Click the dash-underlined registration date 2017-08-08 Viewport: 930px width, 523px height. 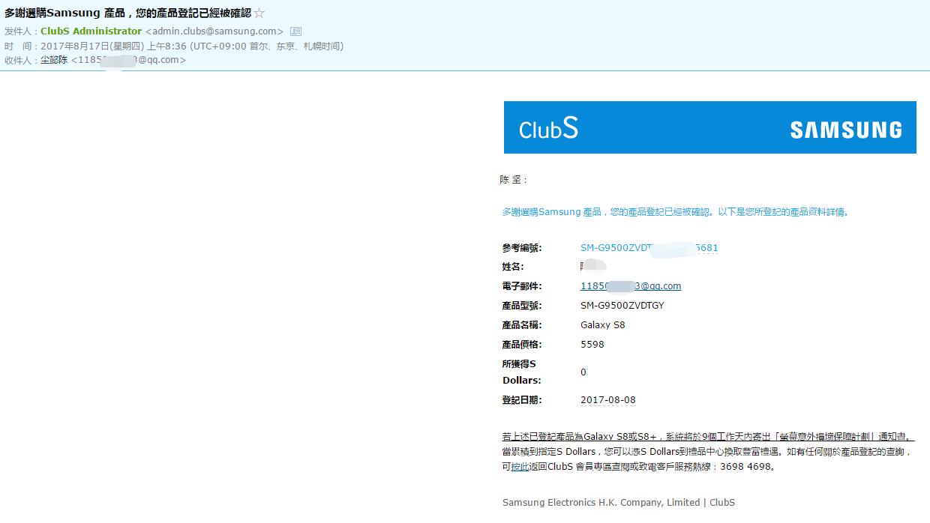pyautogui.click(x=609, y=399)
